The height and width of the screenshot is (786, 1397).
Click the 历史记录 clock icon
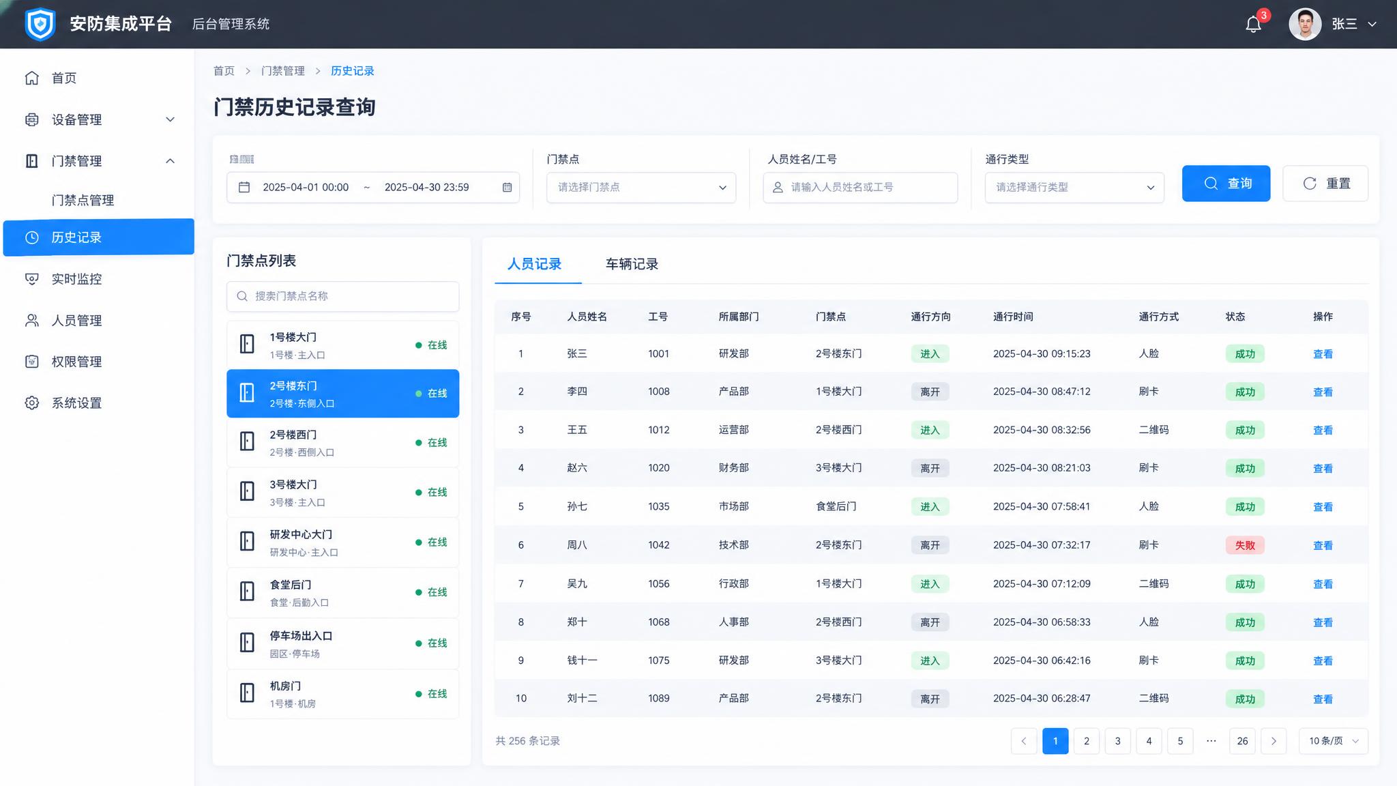[x=32, y=237]
